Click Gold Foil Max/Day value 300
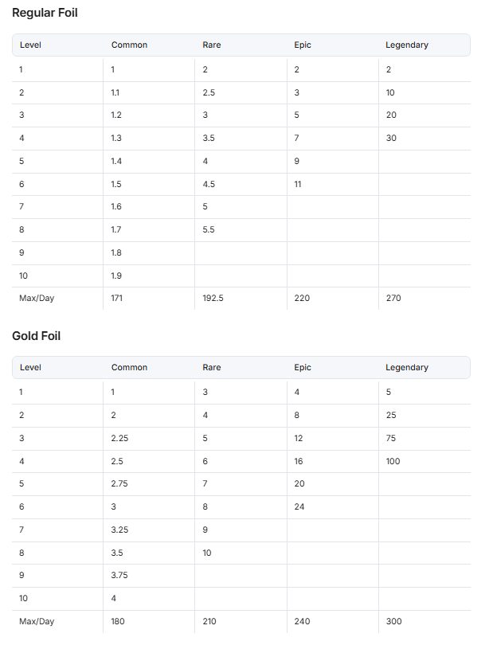The height and width of the screenshot is (645, 485). click(x=393, y=622)
